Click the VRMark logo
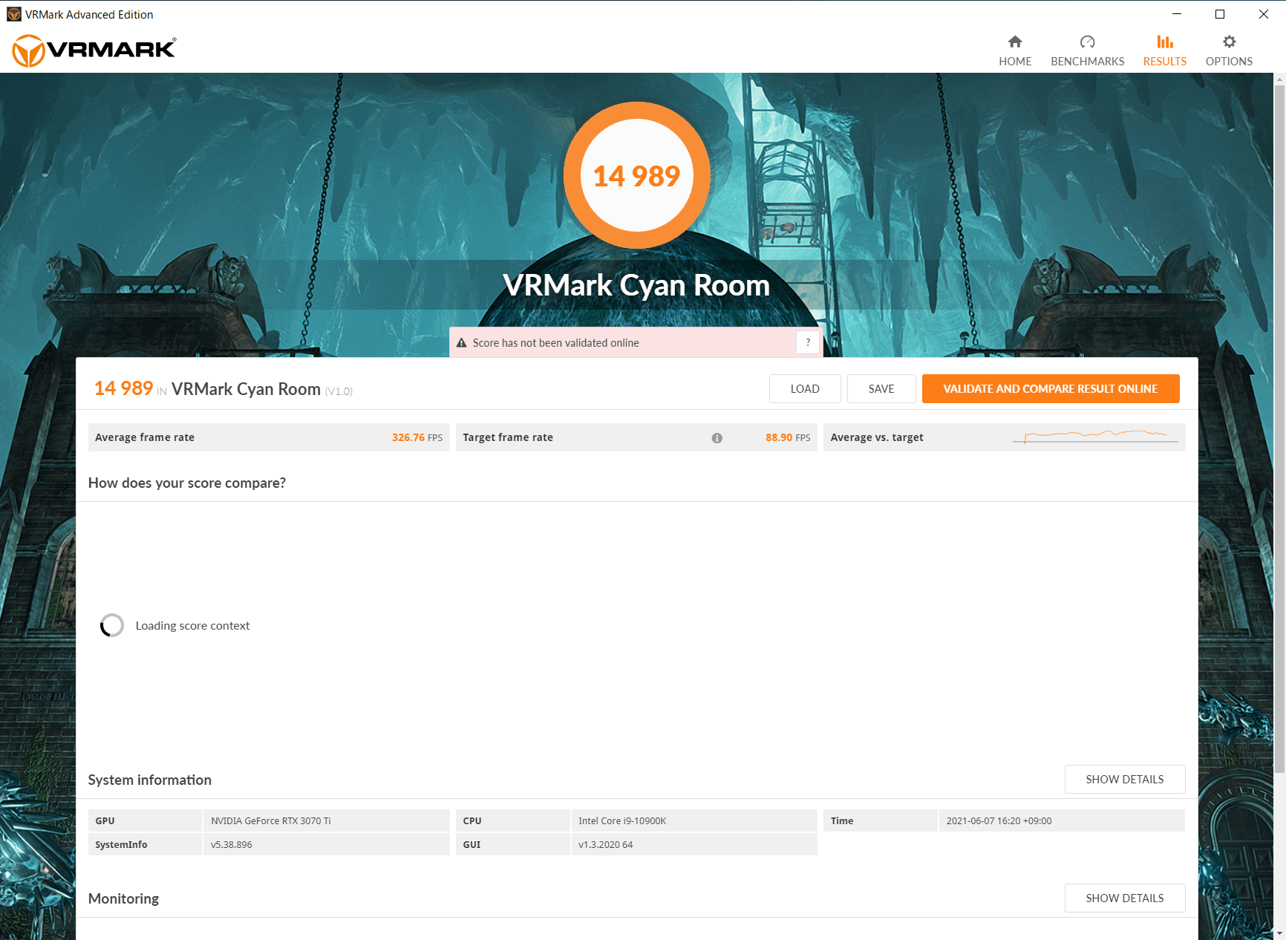 pyautogui.click(x=94, y=50)
